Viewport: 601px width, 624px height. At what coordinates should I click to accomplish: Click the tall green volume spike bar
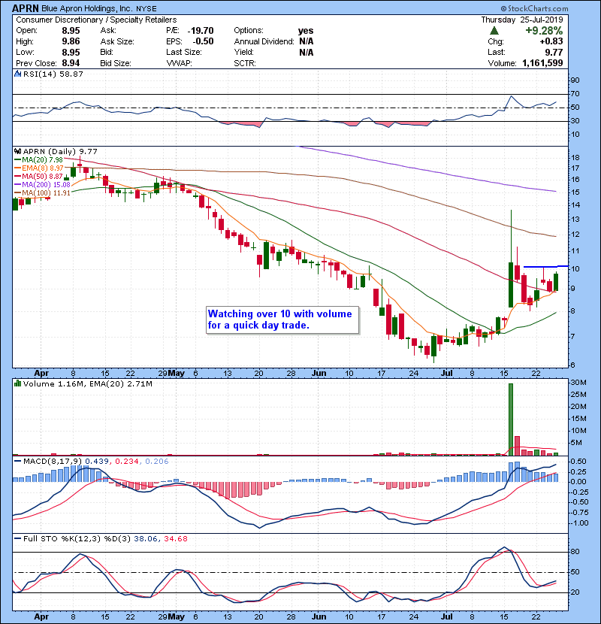point(511,419)
